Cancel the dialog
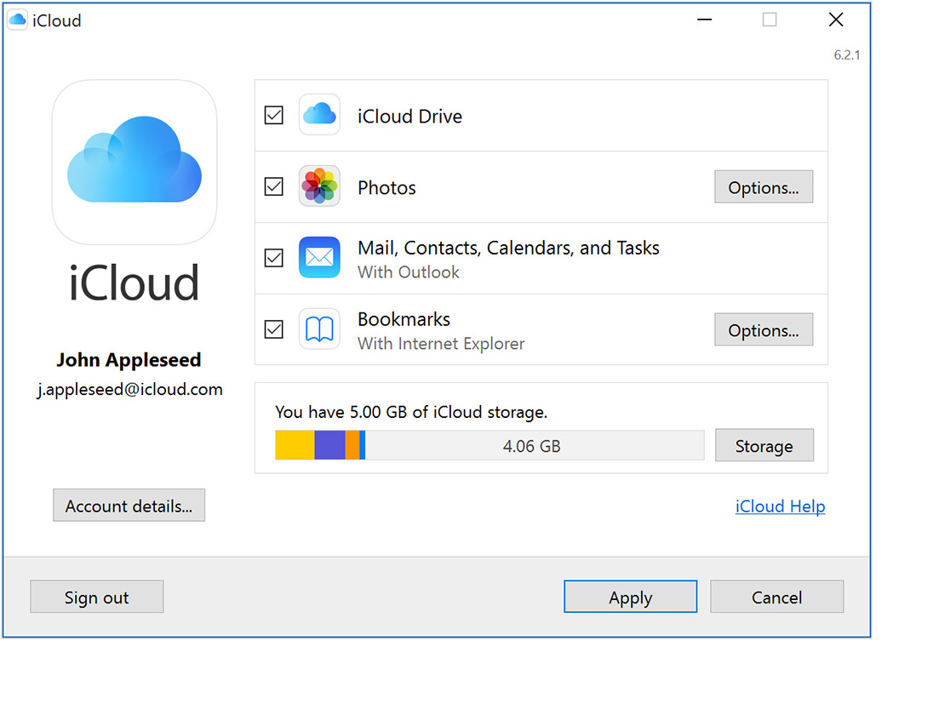The image size is (933, 715). pos(777,597)
